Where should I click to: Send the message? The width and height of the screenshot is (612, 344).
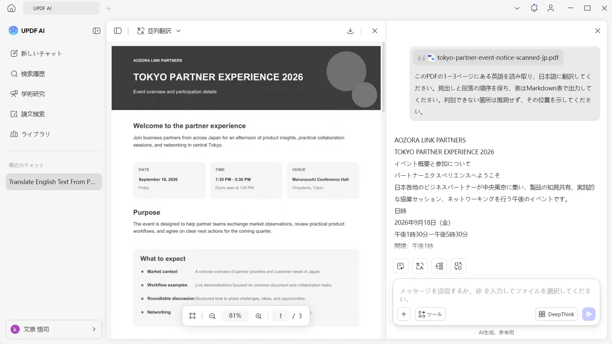(589, 314)
